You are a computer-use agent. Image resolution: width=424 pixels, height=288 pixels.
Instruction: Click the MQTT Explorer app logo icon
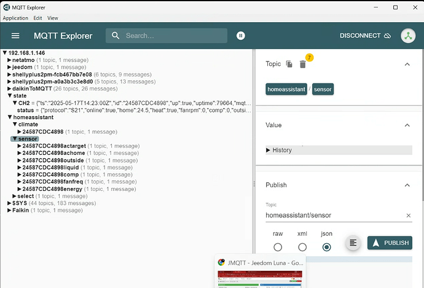tap(6, 7)
